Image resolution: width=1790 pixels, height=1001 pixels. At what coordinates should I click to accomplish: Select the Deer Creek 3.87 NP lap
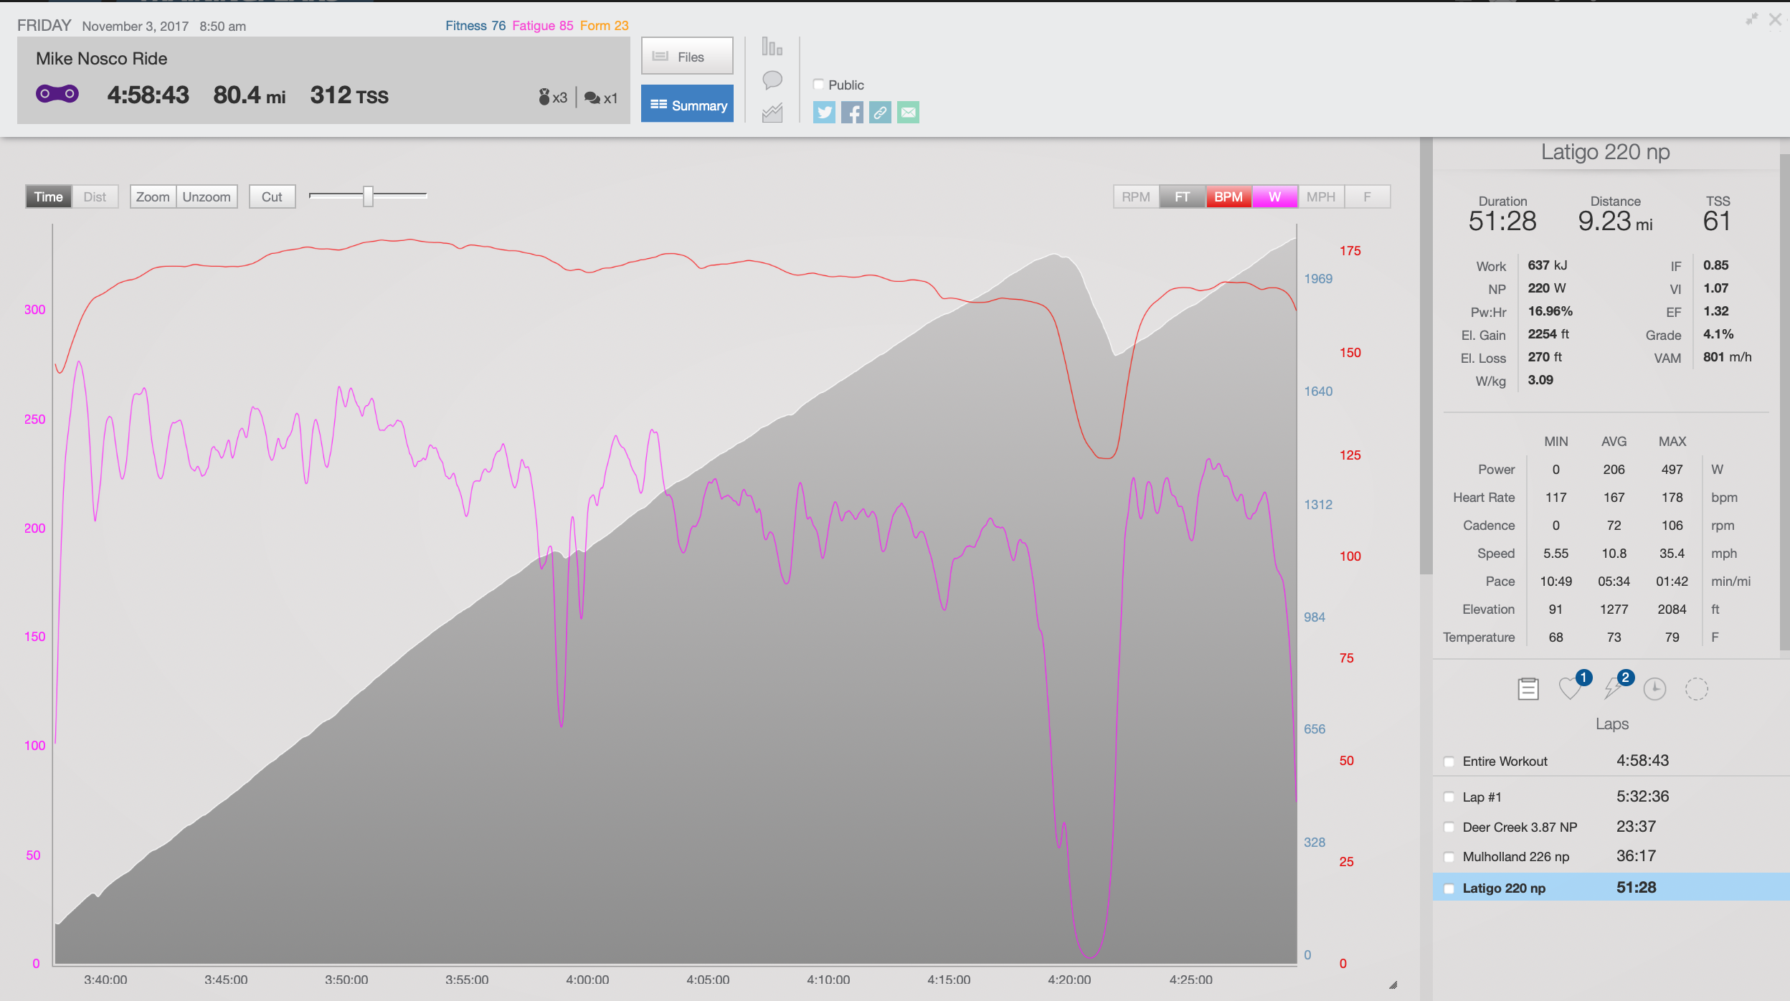point(1519,827)
